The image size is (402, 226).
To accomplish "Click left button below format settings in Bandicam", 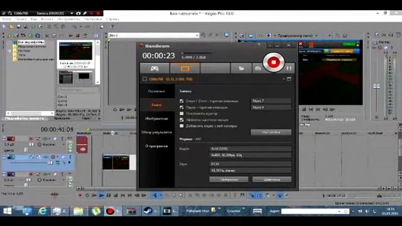I will pos(229,180).
